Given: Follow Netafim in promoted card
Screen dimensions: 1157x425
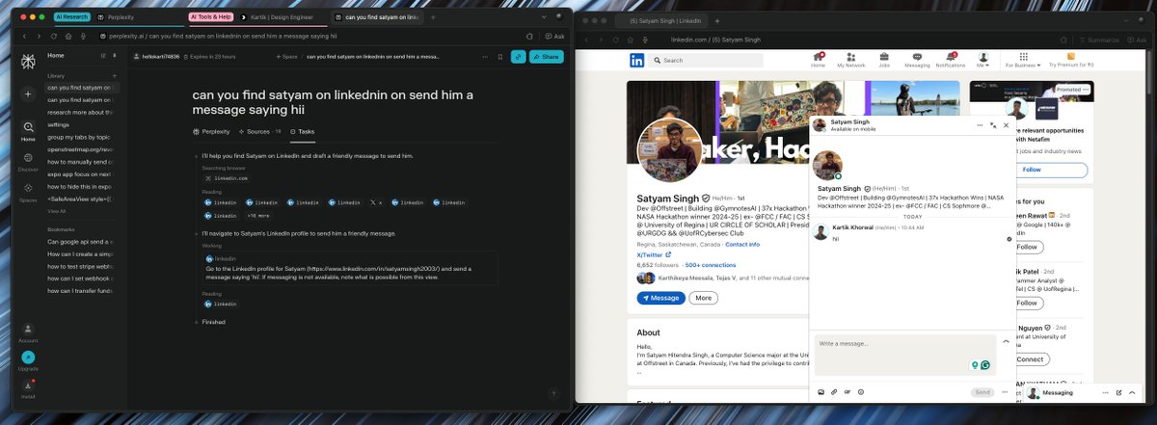Looking at the screenshot, I should pyautogui.click(x=1032, y=170).
